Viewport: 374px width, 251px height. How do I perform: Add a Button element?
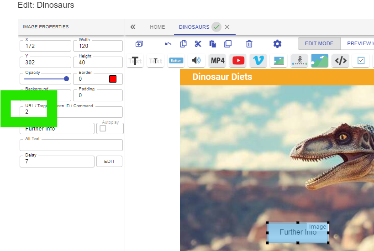pos(176,61)
